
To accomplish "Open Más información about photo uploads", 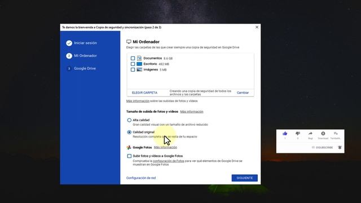I will pyautogui.click(x=138, y=101).
